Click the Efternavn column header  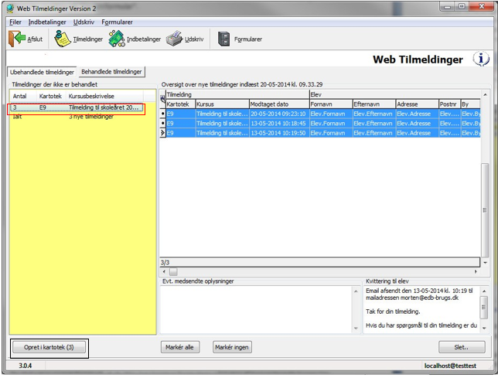point(374,104)
